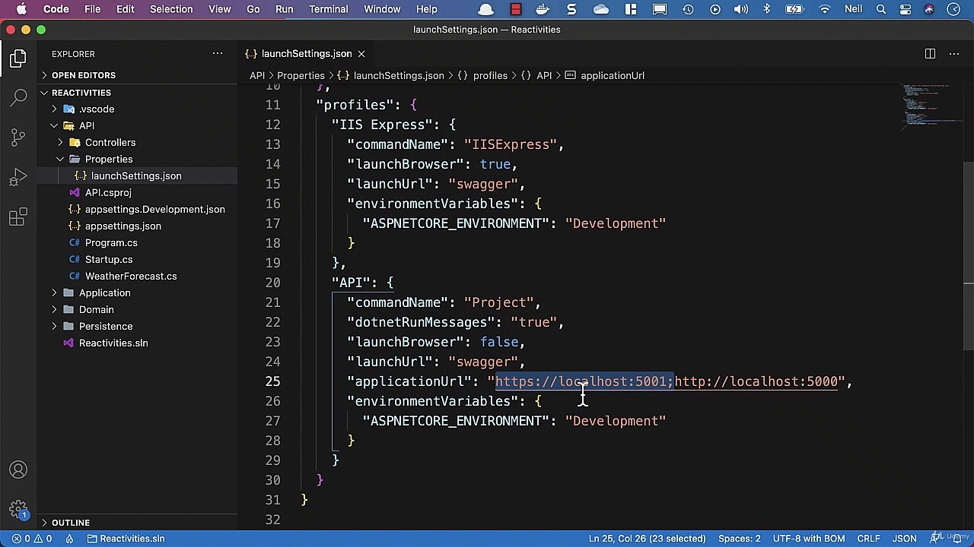The height and width of the screenshot is (547, 974).
Task: Close the launchSettings.json tab
Action: click(x=361, y=54)
